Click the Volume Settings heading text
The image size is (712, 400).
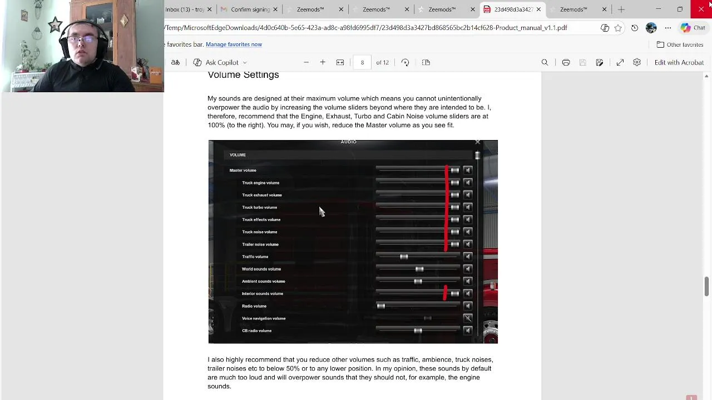(243, 75)
